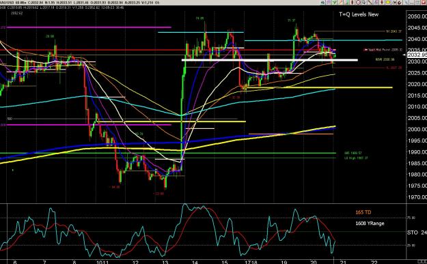The height and width of the screenshot is (264, 427).
Task: Click the green checkmark toolbar icon
Action: (x=334, y=3)
